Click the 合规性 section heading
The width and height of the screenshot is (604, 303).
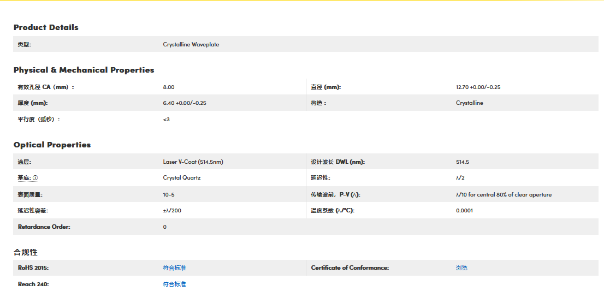[26, 252]
